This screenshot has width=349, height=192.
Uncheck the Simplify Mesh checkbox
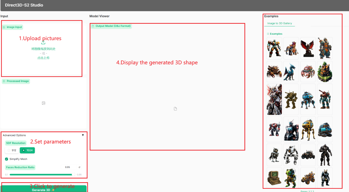click(x=7, y=159)
